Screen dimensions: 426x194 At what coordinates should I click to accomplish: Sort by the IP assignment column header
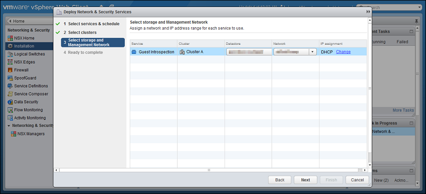tap(343, 43)
